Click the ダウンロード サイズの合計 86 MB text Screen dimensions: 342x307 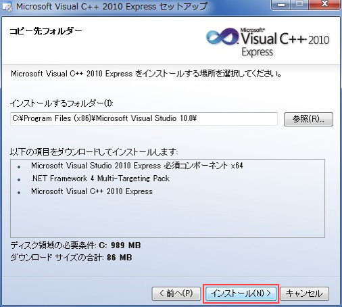point(71,258)
